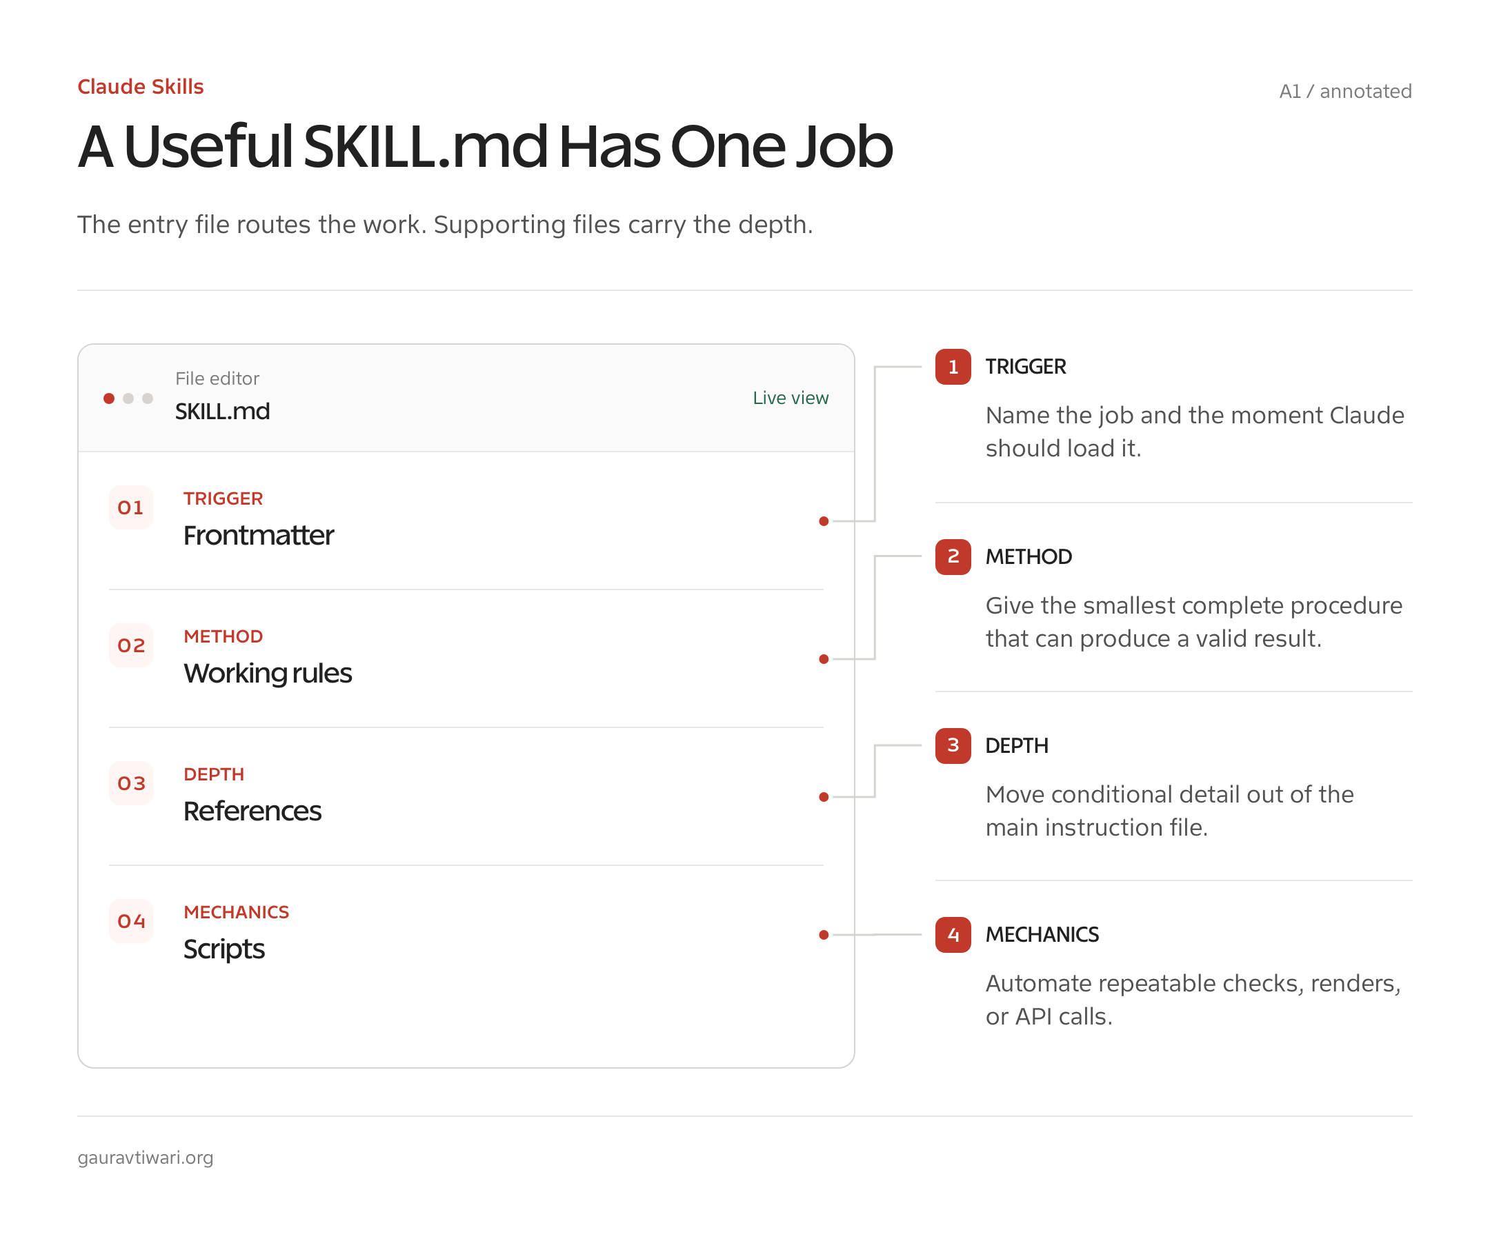The image size is (1490, 1241).
Task: Click the black DEPTH annotation heading
Action: 1016,745
